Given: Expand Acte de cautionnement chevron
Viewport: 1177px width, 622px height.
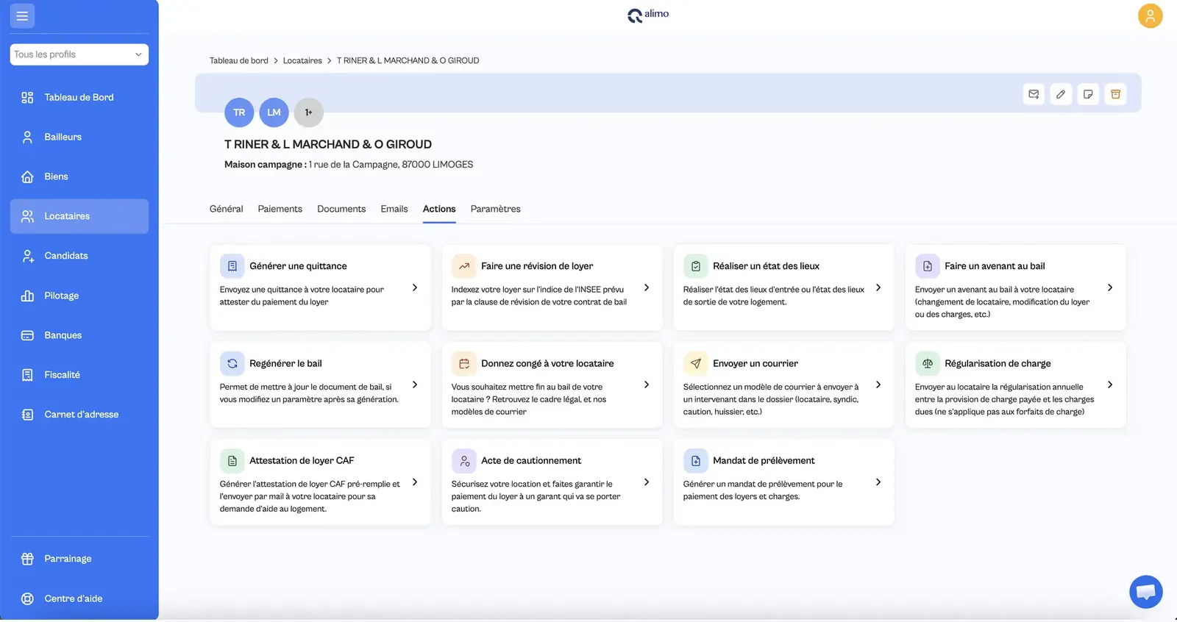Looking at the screenshot, I should coord(647,482).
